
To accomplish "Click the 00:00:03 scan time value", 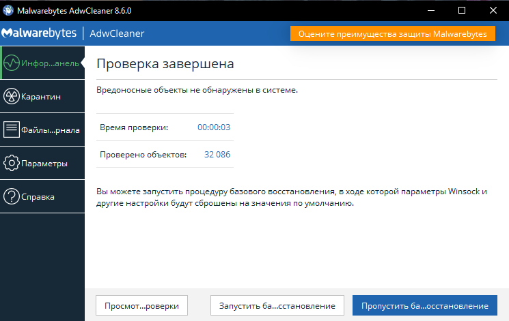I will 214,127.
